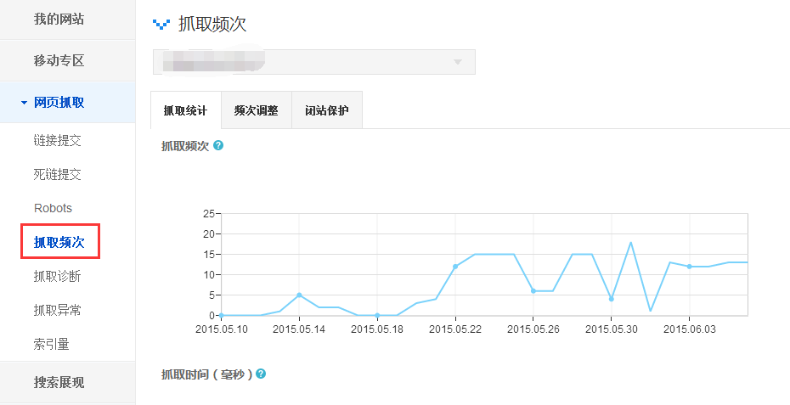
Task: Click the help icon beside 抓取时间（毫秒）
Action: 261,374
